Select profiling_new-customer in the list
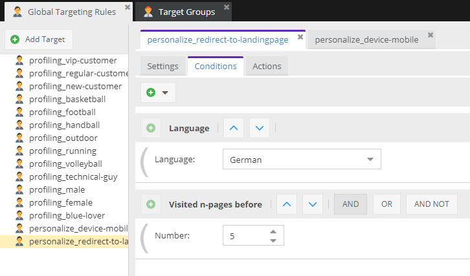This screenshot has height=276, width=470. click(64, 86)
